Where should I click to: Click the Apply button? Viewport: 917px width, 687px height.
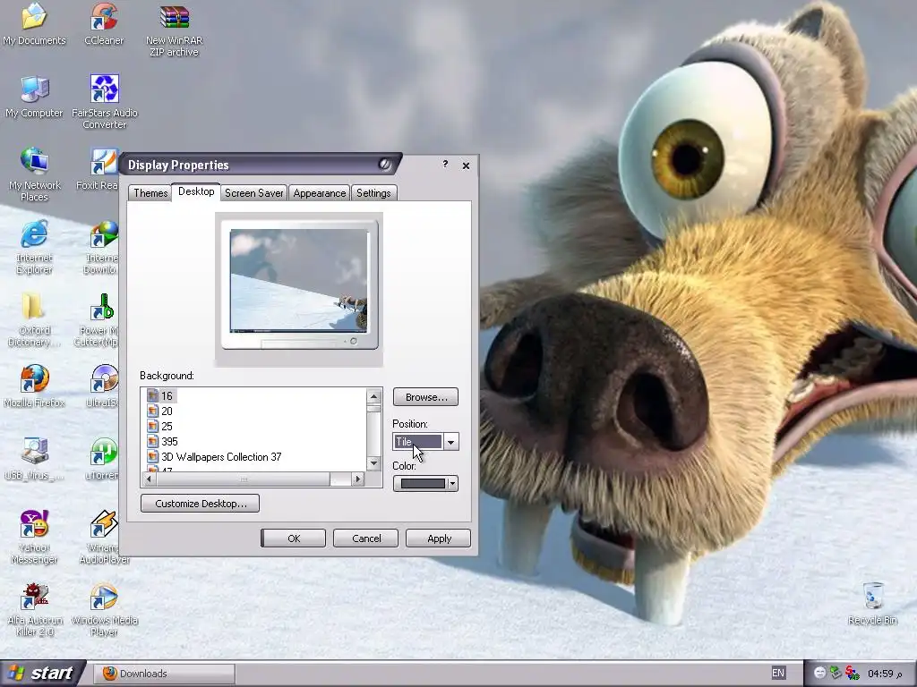(439, 538)
